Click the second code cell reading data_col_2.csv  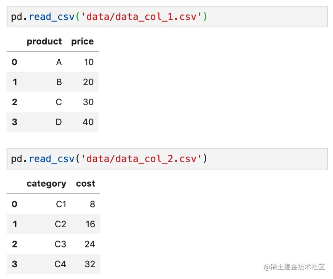167,159
